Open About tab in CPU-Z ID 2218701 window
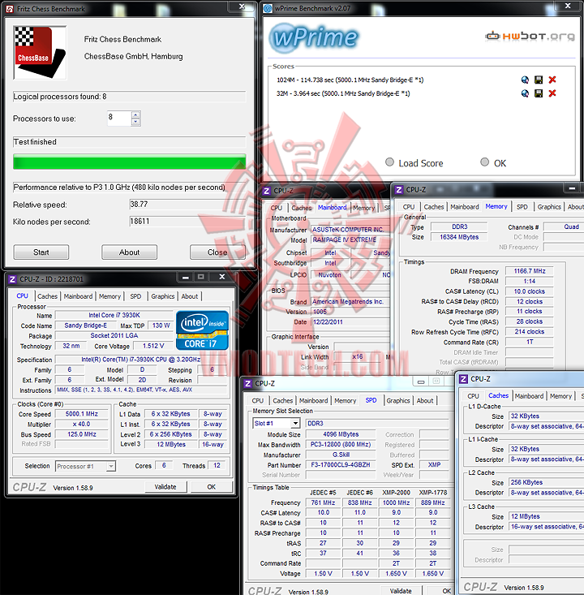The image size is (584, 595). pos(190,296)
